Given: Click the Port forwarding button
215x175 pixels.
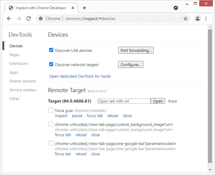Looking at the screenshot, I should (136, 50).
